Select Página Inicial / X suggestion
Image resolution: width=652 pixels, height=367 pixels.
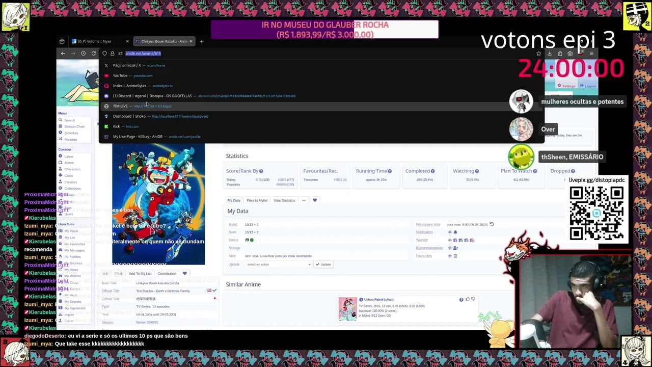click(321, 65)
